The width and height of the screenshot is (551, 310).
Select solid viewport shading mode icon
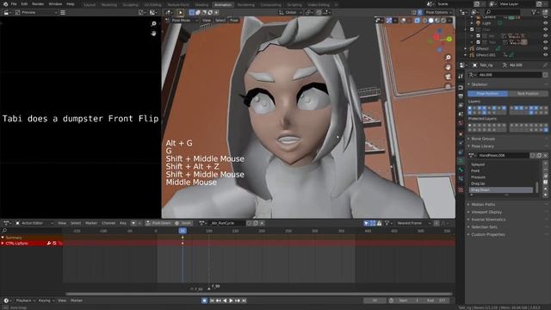[430, 21]
